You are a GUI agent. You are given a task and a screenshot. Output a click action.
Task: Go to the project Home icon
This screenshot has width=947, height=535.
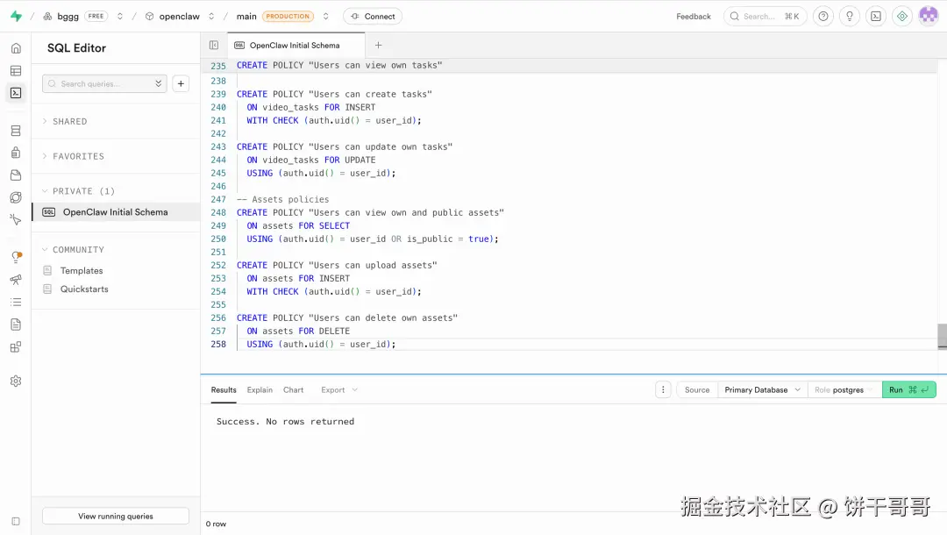click(16, 48)
